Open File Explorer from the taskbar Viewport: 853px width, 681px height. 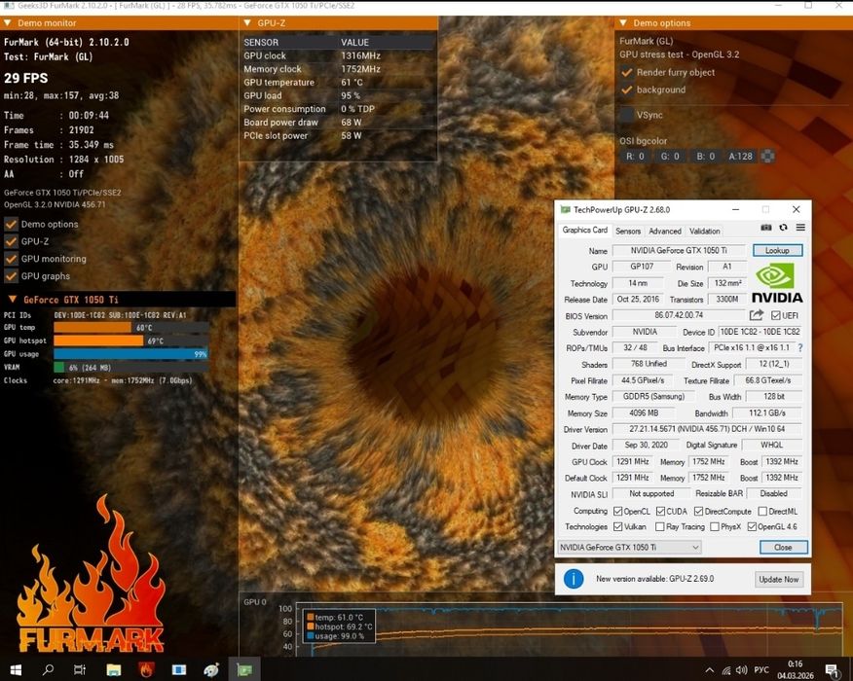click(x=114, y=669)
